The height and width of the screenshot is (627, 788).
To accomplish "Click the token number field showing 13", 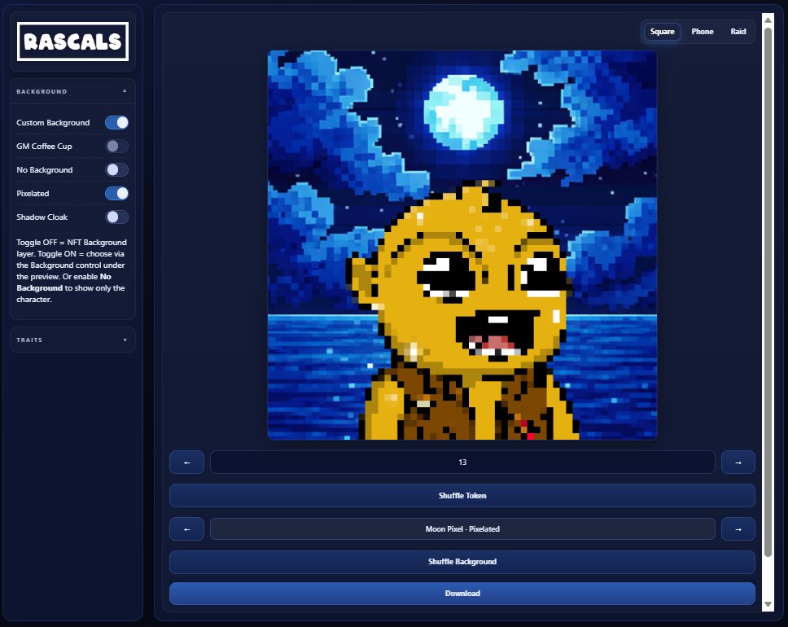I will pyautogui.click(x=462, y=463).
